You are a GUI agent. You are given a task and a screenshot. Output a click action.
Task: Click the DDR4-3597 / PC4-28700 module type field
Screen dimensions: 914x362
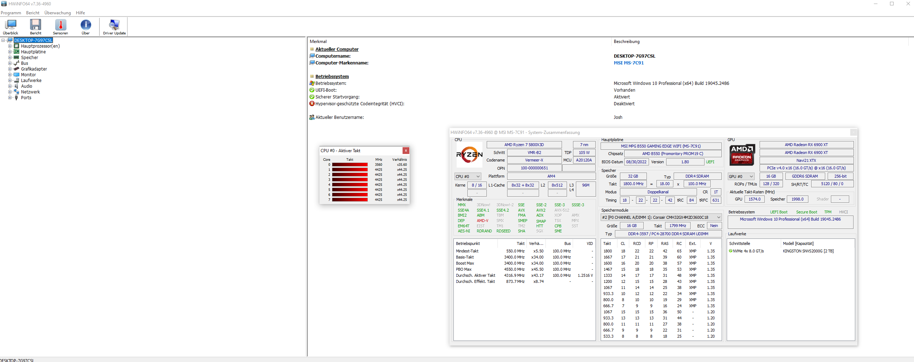tap(668, 234)
